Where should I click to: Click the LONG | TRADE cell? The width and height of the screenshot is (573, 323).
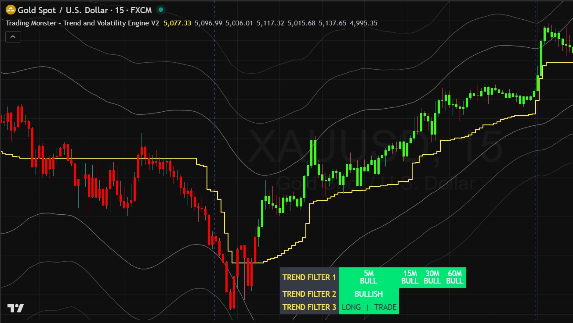(369, 307)
